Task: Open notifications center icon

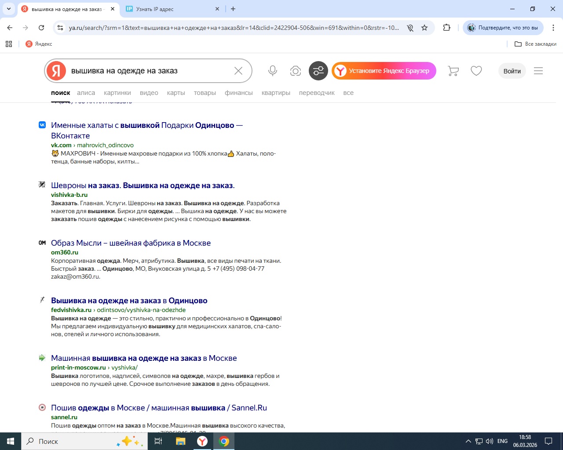Action: 548,441
